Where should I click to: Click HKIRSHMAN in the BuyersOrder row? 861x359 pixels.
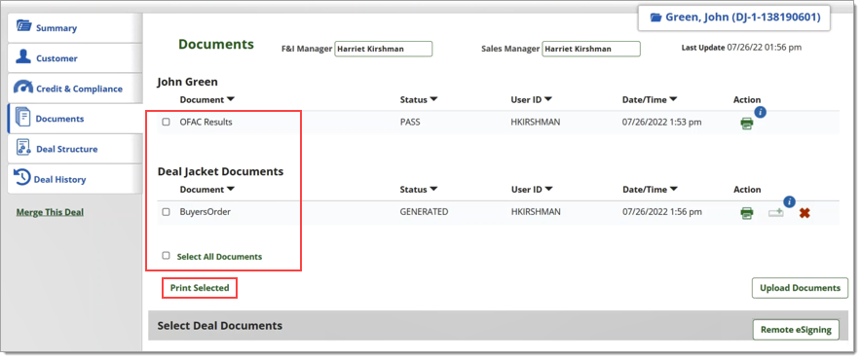click(x=536, y=212)
